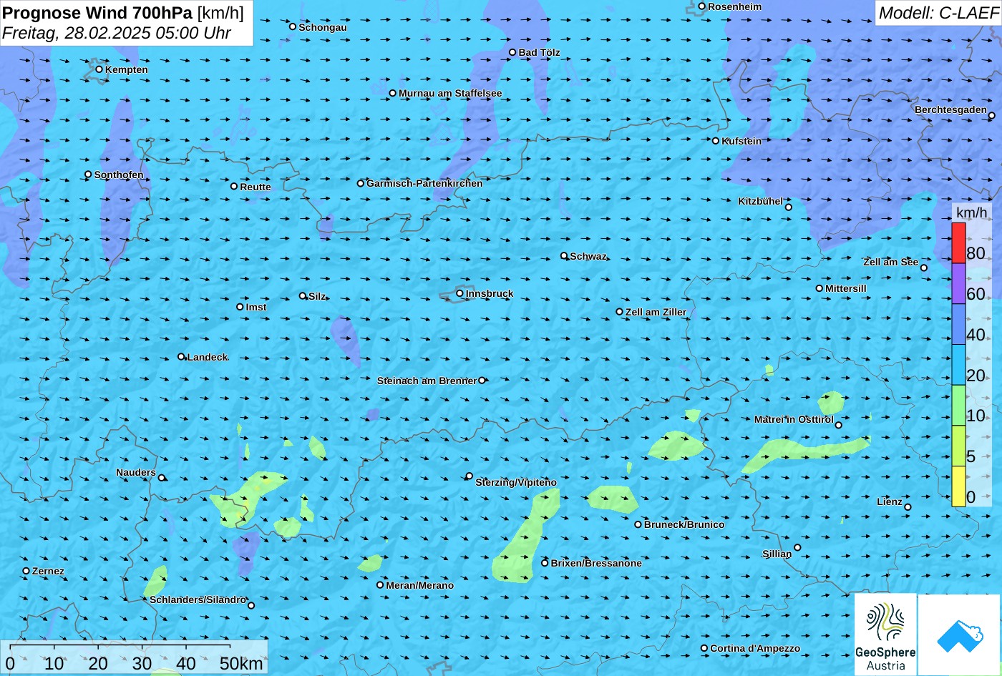Click the 'Brixen/Bressanone' label

pyautogui.click(x=596, y=563)
